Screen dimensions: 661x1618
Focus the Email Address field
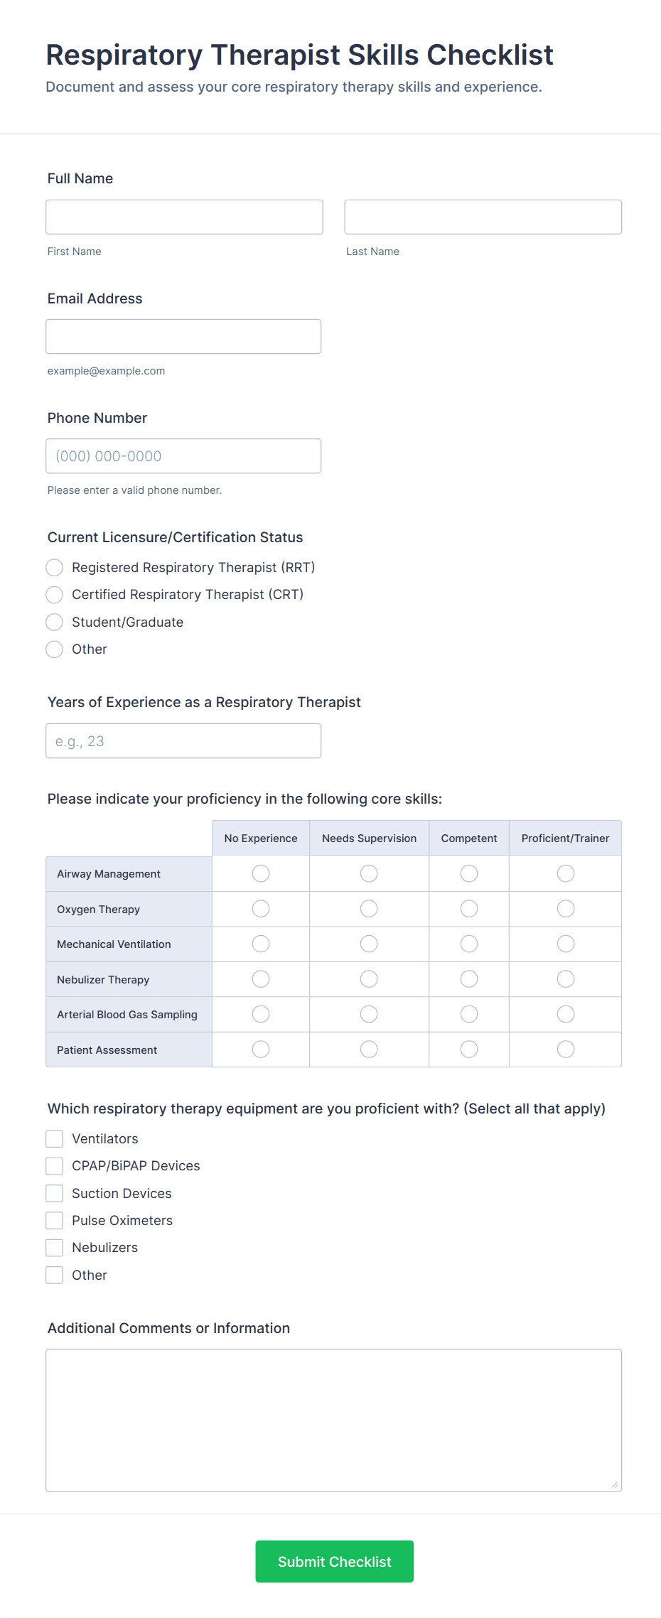point(183,336)
